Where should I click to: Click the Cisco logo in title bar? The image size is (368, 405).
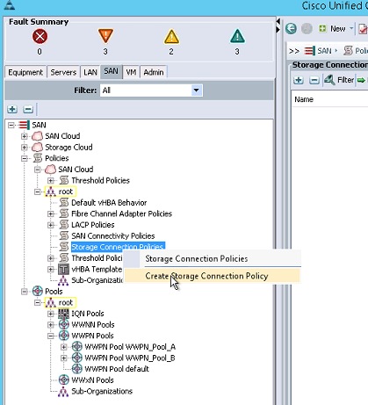click(10, 4)
